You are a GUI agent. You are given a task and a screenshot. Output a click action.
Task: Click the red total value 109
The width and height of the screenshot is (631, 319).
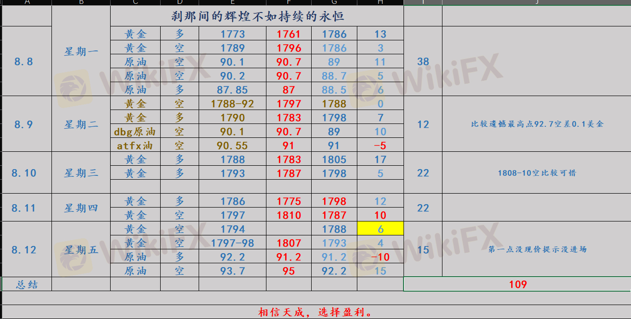517,284
